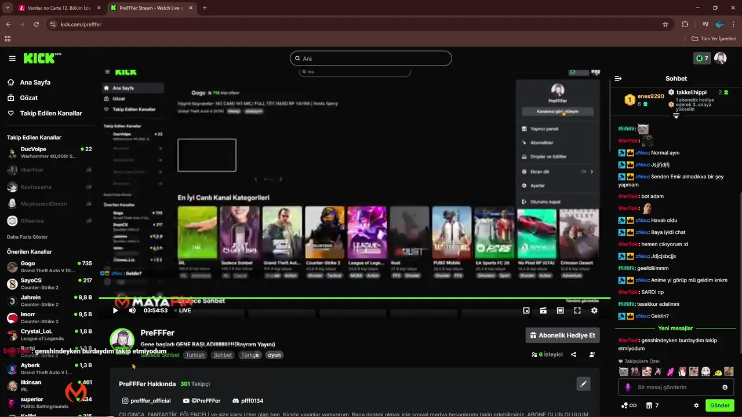
Task: Open Jahrein recommended channel
Action: (49, 301)
